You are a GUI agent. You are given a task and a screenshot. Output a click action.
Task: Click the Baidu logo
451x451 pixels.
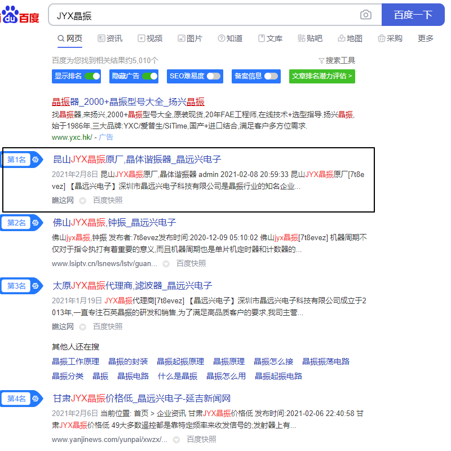click(x=20, y=15)
